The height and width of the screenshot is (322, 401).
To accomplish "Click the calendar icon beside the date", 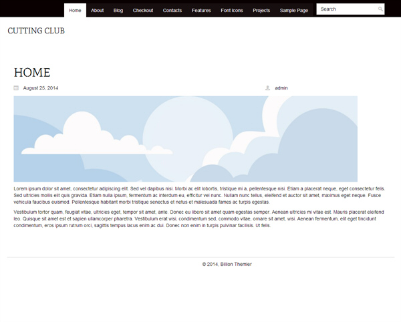I will click(16, 88).
